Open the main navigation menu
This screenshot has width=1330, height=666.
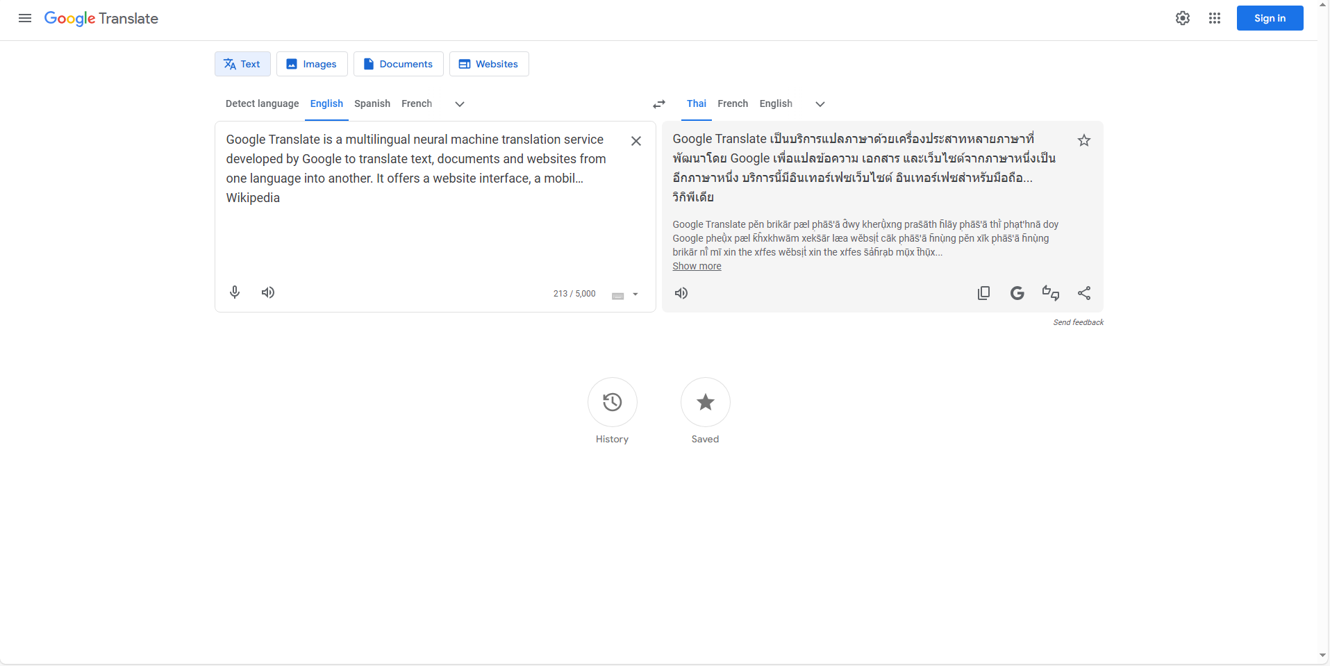24,18
